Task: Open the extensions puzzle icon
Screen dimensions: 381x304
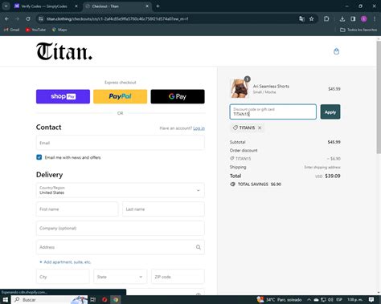Action: tap(326, 18)
